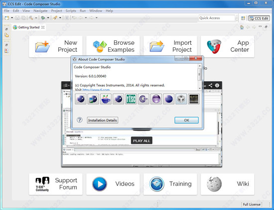
Task: Expand the Debug dropdown arrow
Action: (x=48, y=18)
